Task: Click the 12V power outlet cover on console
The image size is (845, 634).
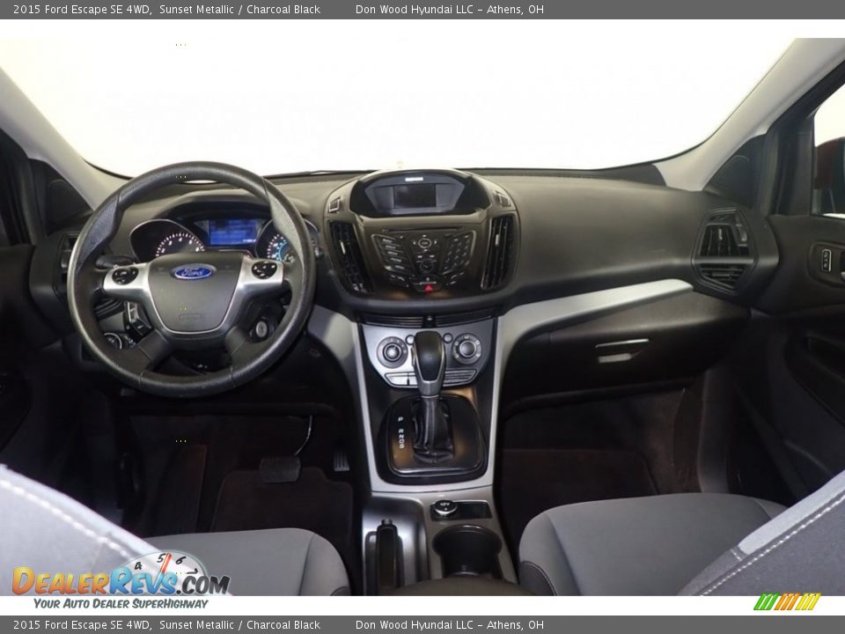Action: coord(445,507)
